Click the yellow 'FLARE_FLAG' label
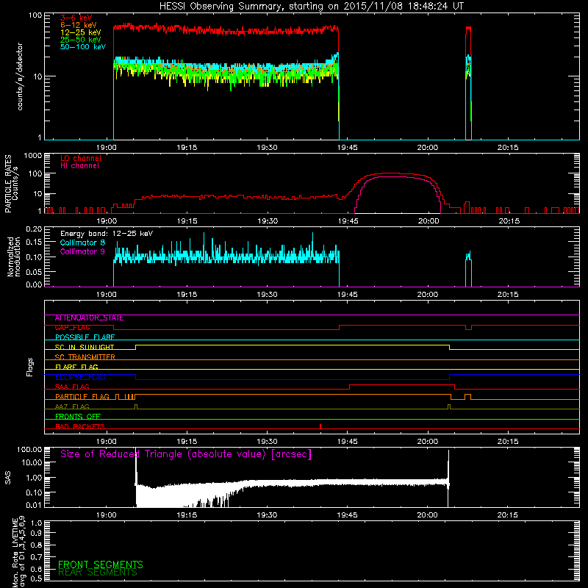 click(76, 367)
